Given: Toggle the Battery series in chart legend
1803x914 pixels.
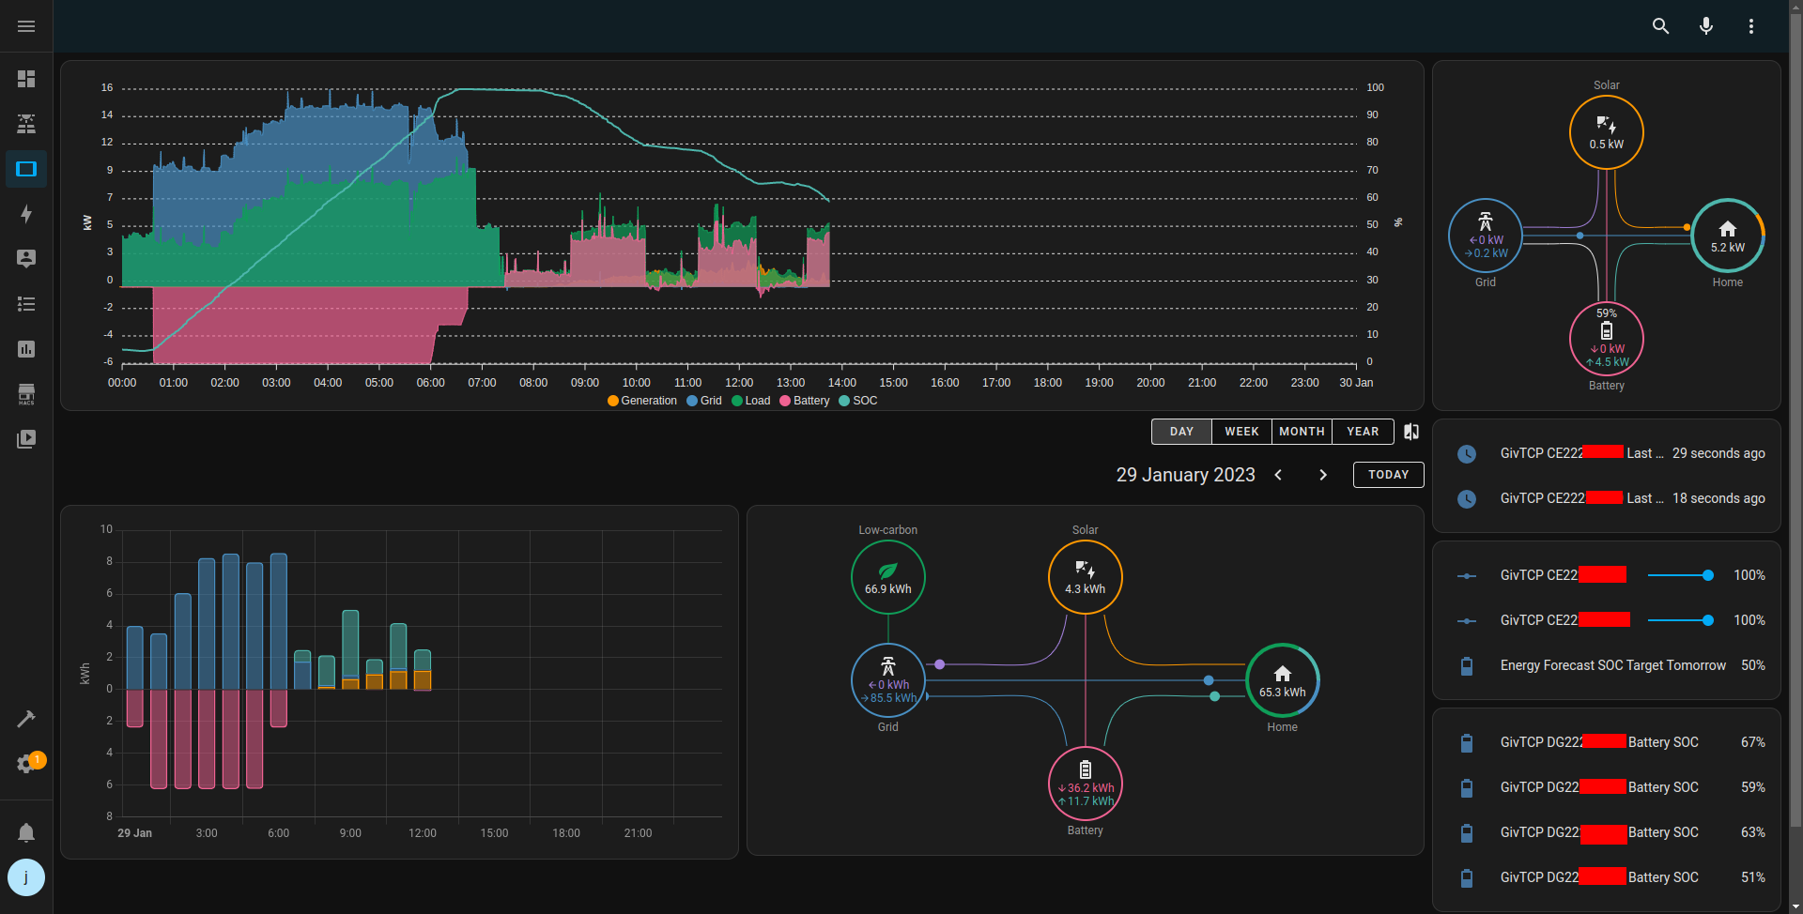Looking at the screenshot, I should [805, 401].
